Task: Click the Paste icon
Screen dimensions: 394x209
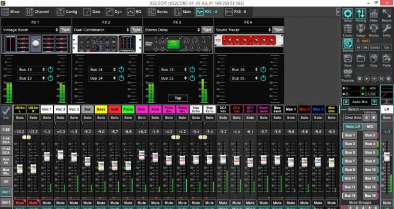Action: tap(386, 59)
